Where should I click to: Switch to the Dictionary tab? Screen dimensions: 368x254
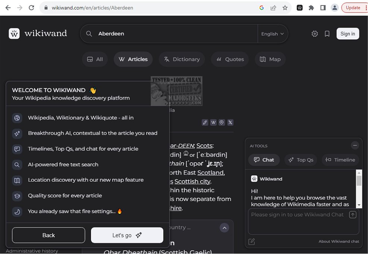182,59
